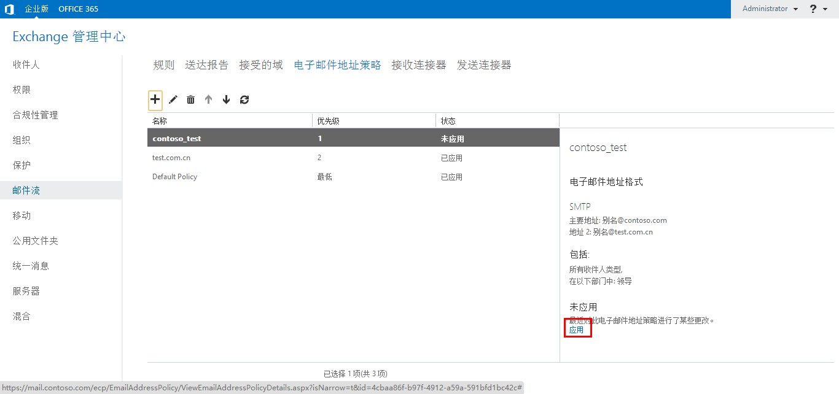Open the Administrator account dropdown
Image resolution: width=839 pixels, height=394 pixels.
point(770,9)
